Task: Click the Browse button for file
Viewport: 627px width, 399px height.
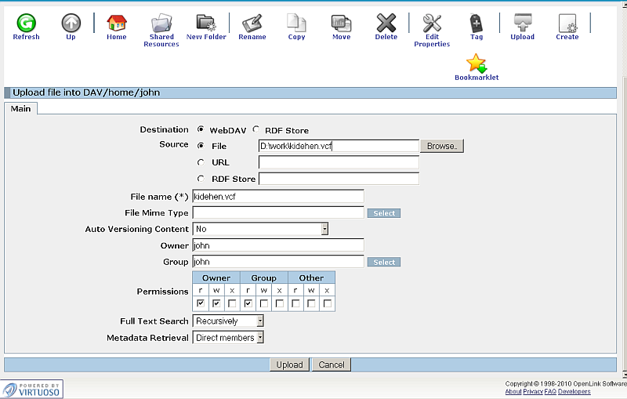Action: [442, 146]
